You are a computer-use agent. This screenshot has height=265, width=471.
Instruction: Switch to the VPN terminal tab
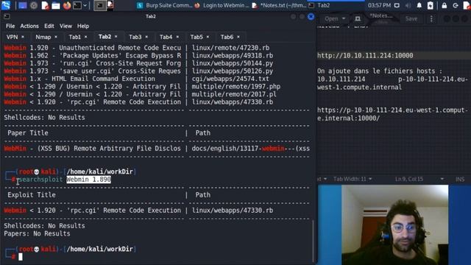[13, 37]
